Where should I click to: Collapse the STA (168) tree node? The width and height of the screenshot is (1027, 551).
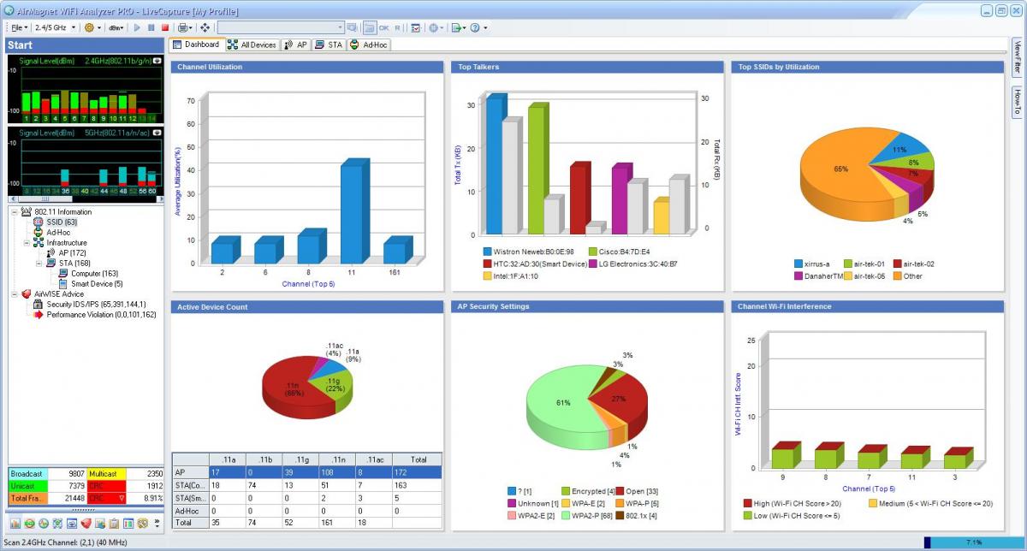click(39, 264)
